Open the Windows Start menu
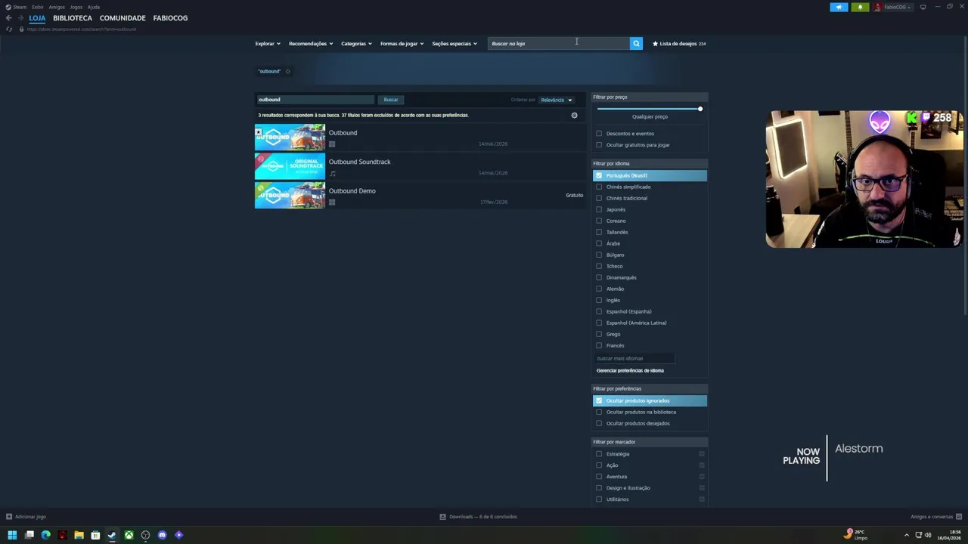The image size is (968, 544). pyautogui.click(x=12, y=535)
